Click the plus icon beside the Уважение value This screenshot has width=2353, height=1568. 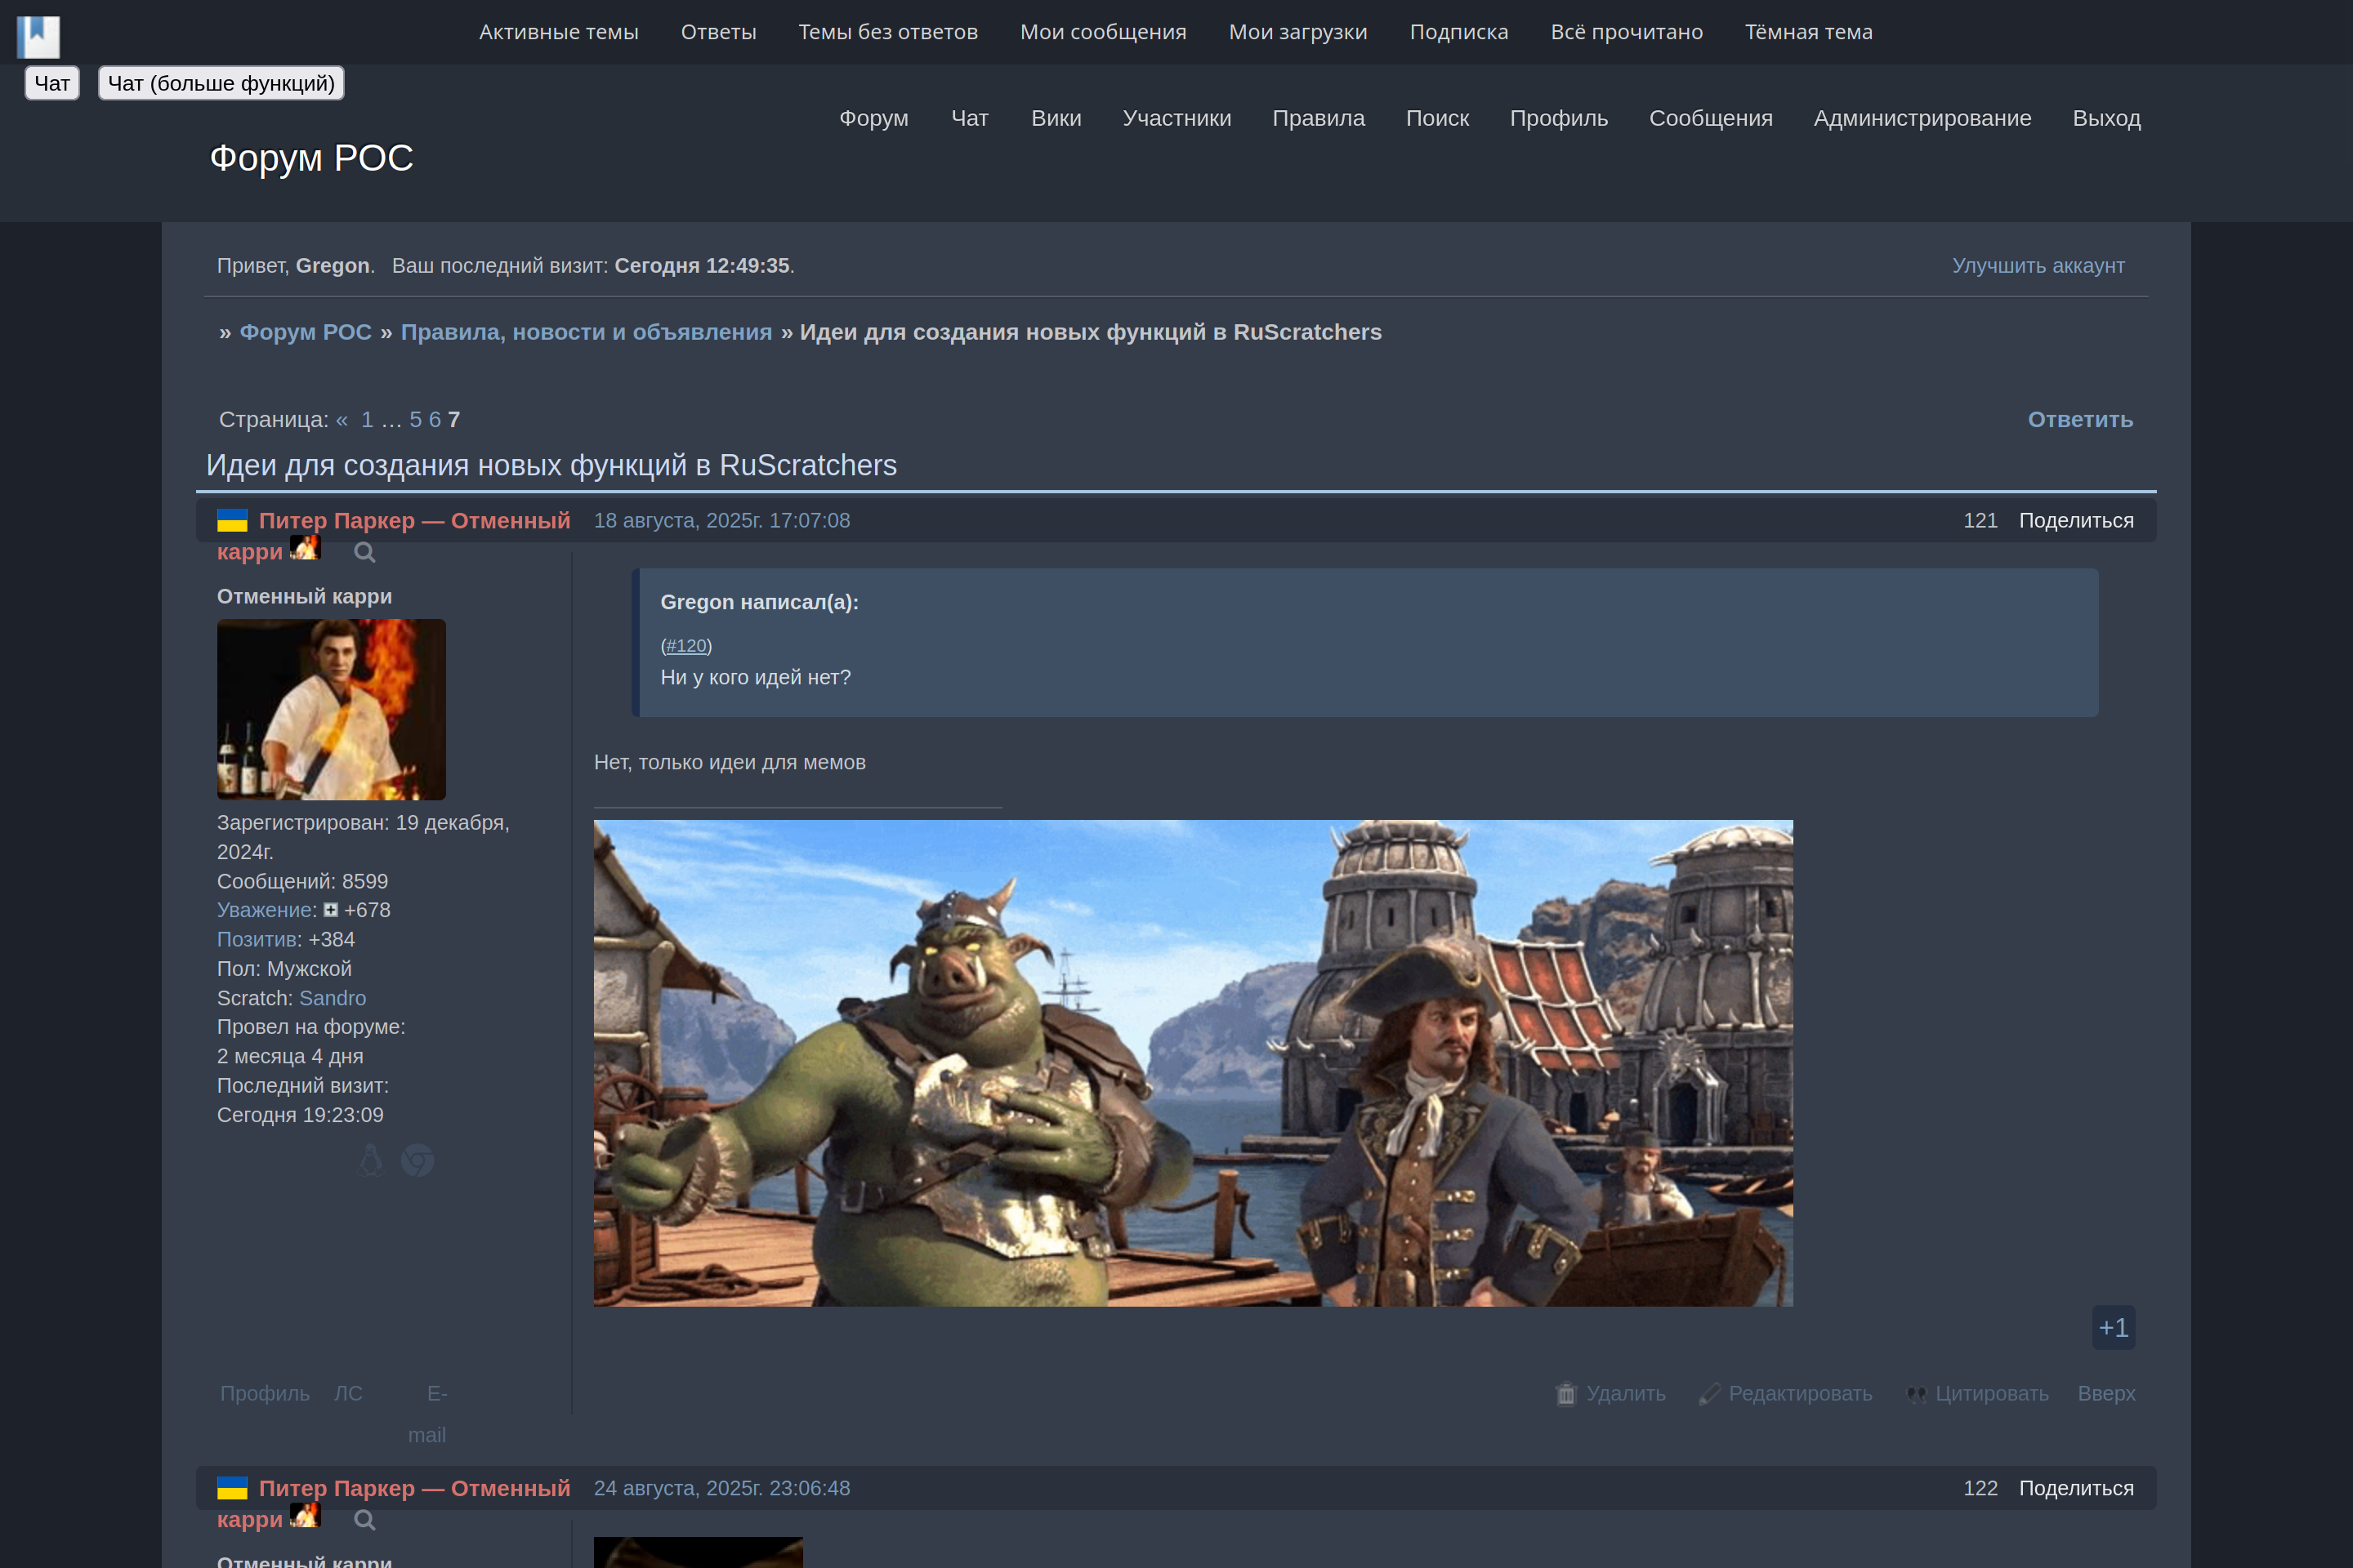pyautogui.click(x=331, y=910)
